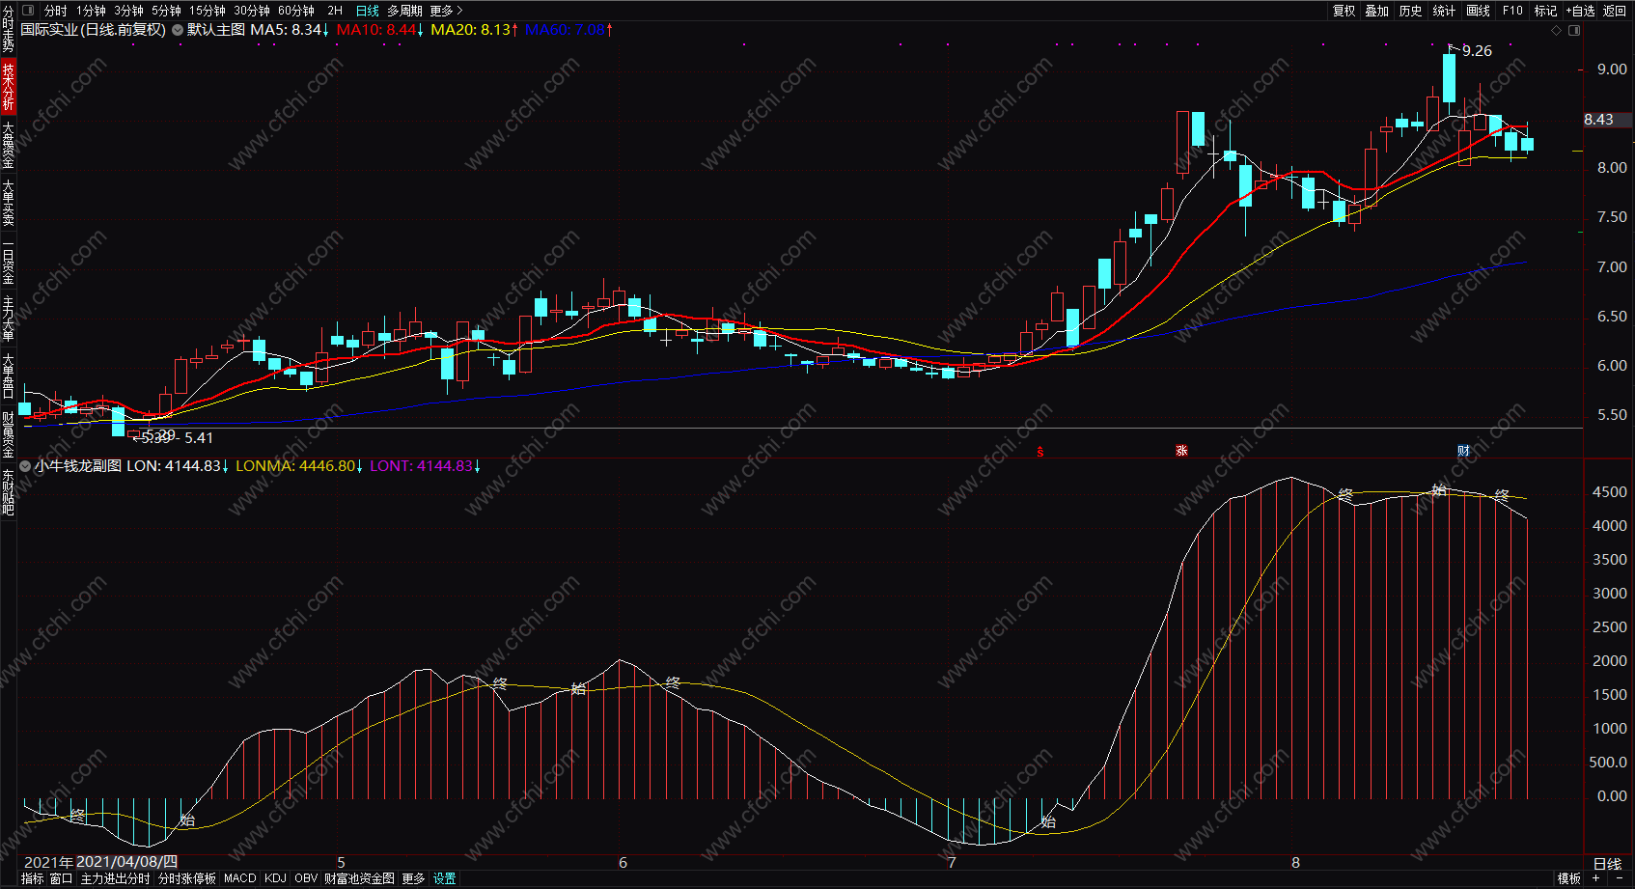The width and height of the screenshot is (1635, 889).
Task: Click the 叠加 overlay button
Action: click(1376, 11)
